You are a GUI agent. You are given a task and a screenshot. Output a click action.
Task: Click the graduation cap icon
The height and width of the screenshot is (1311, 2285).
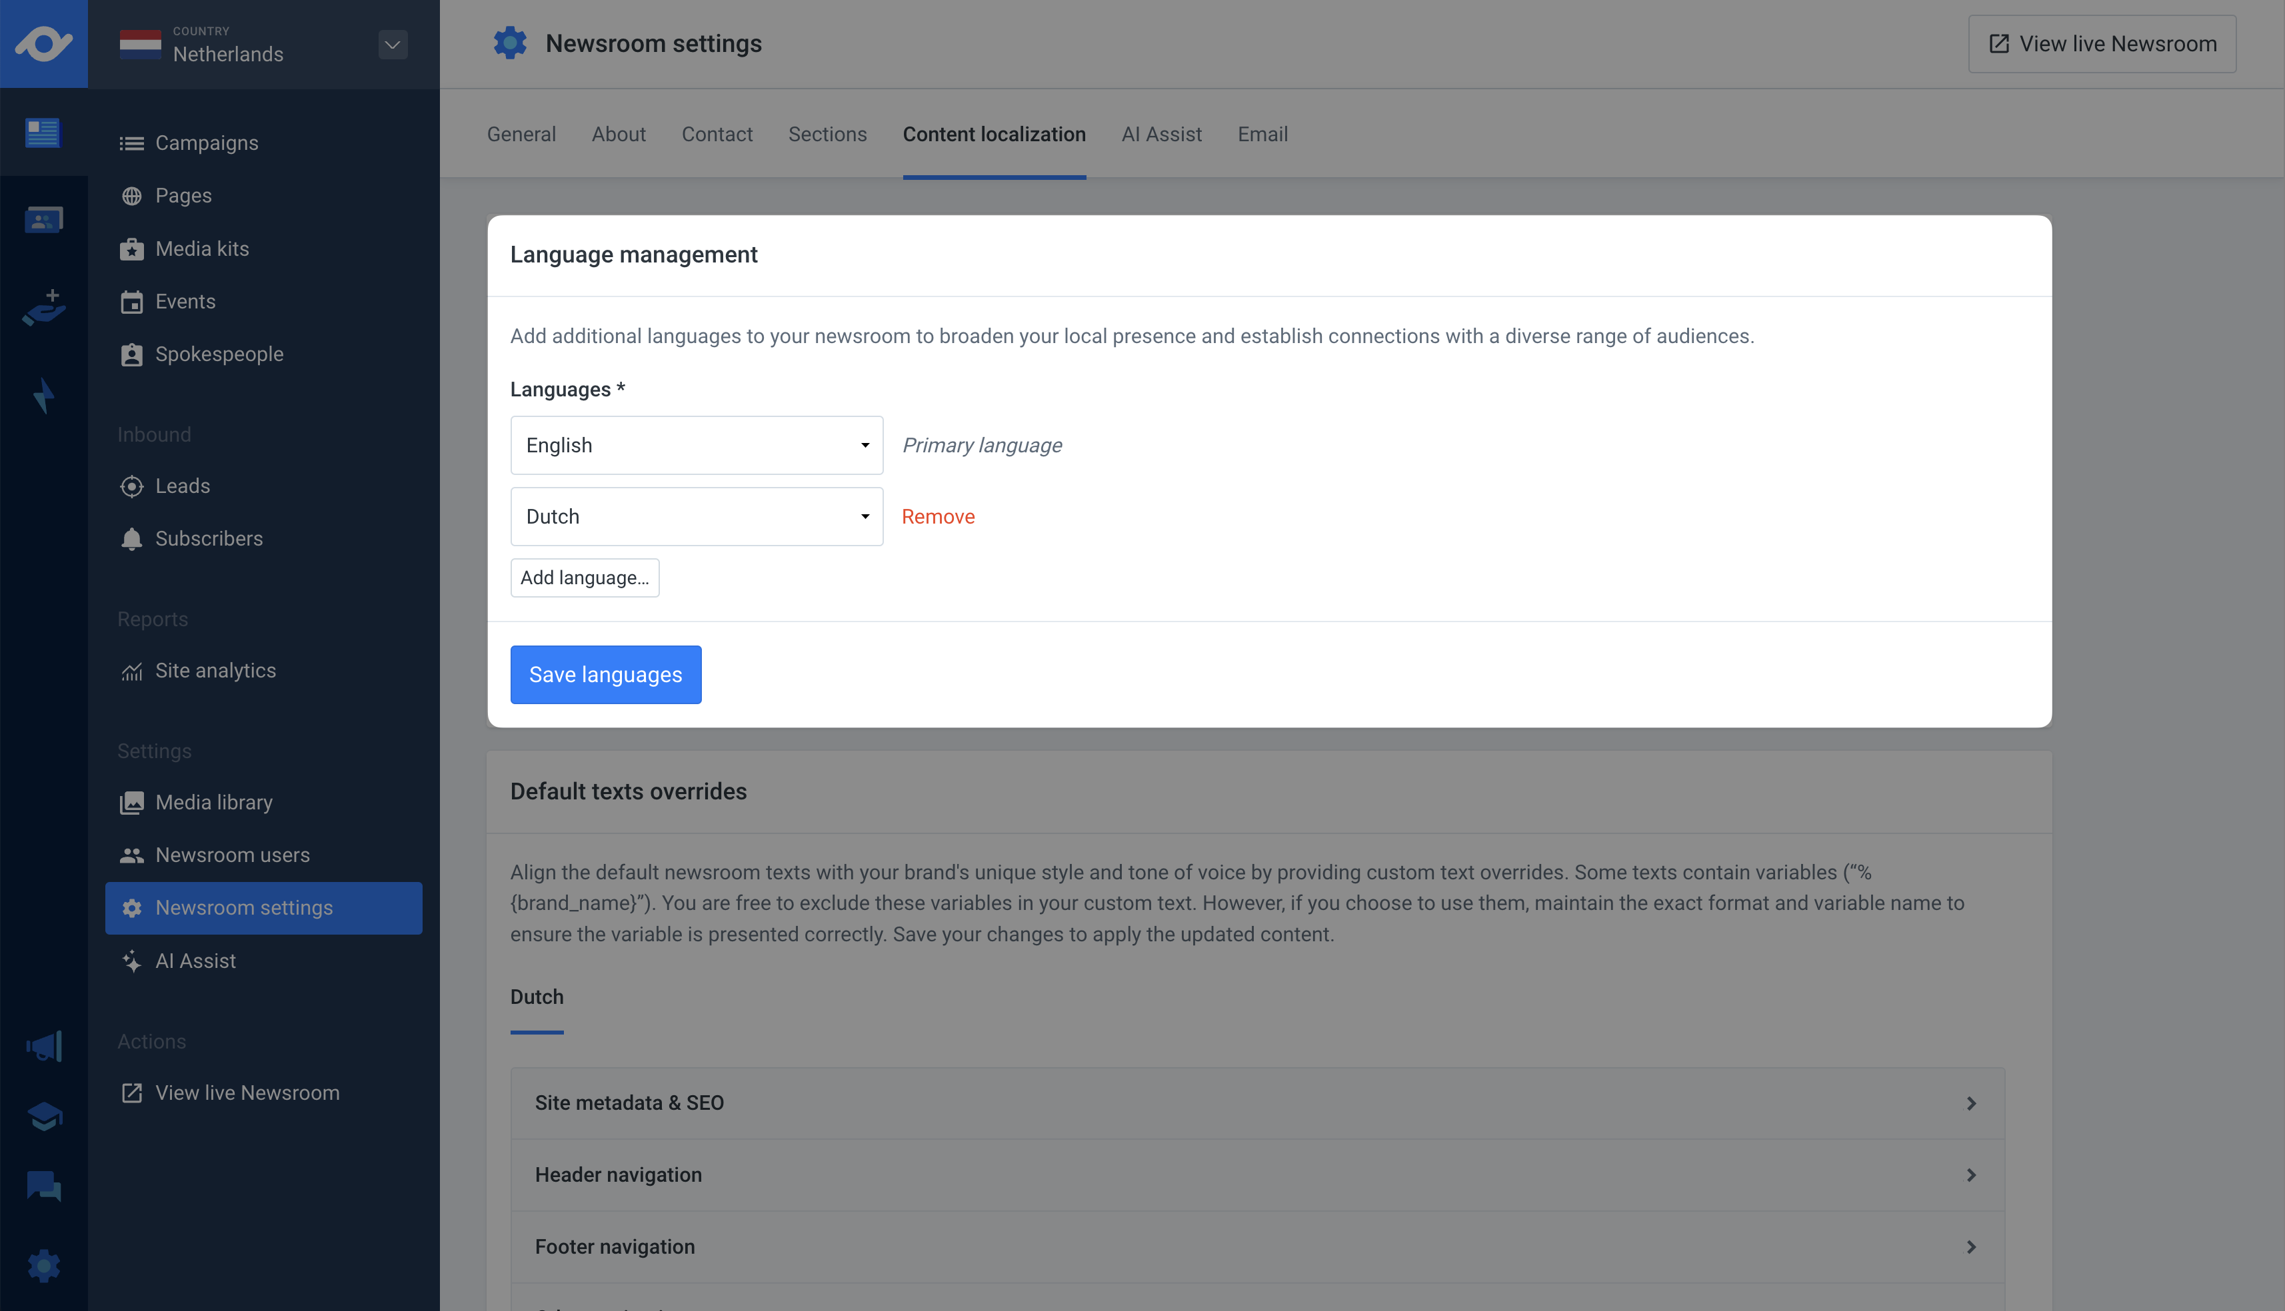(x=43, y=1116)
